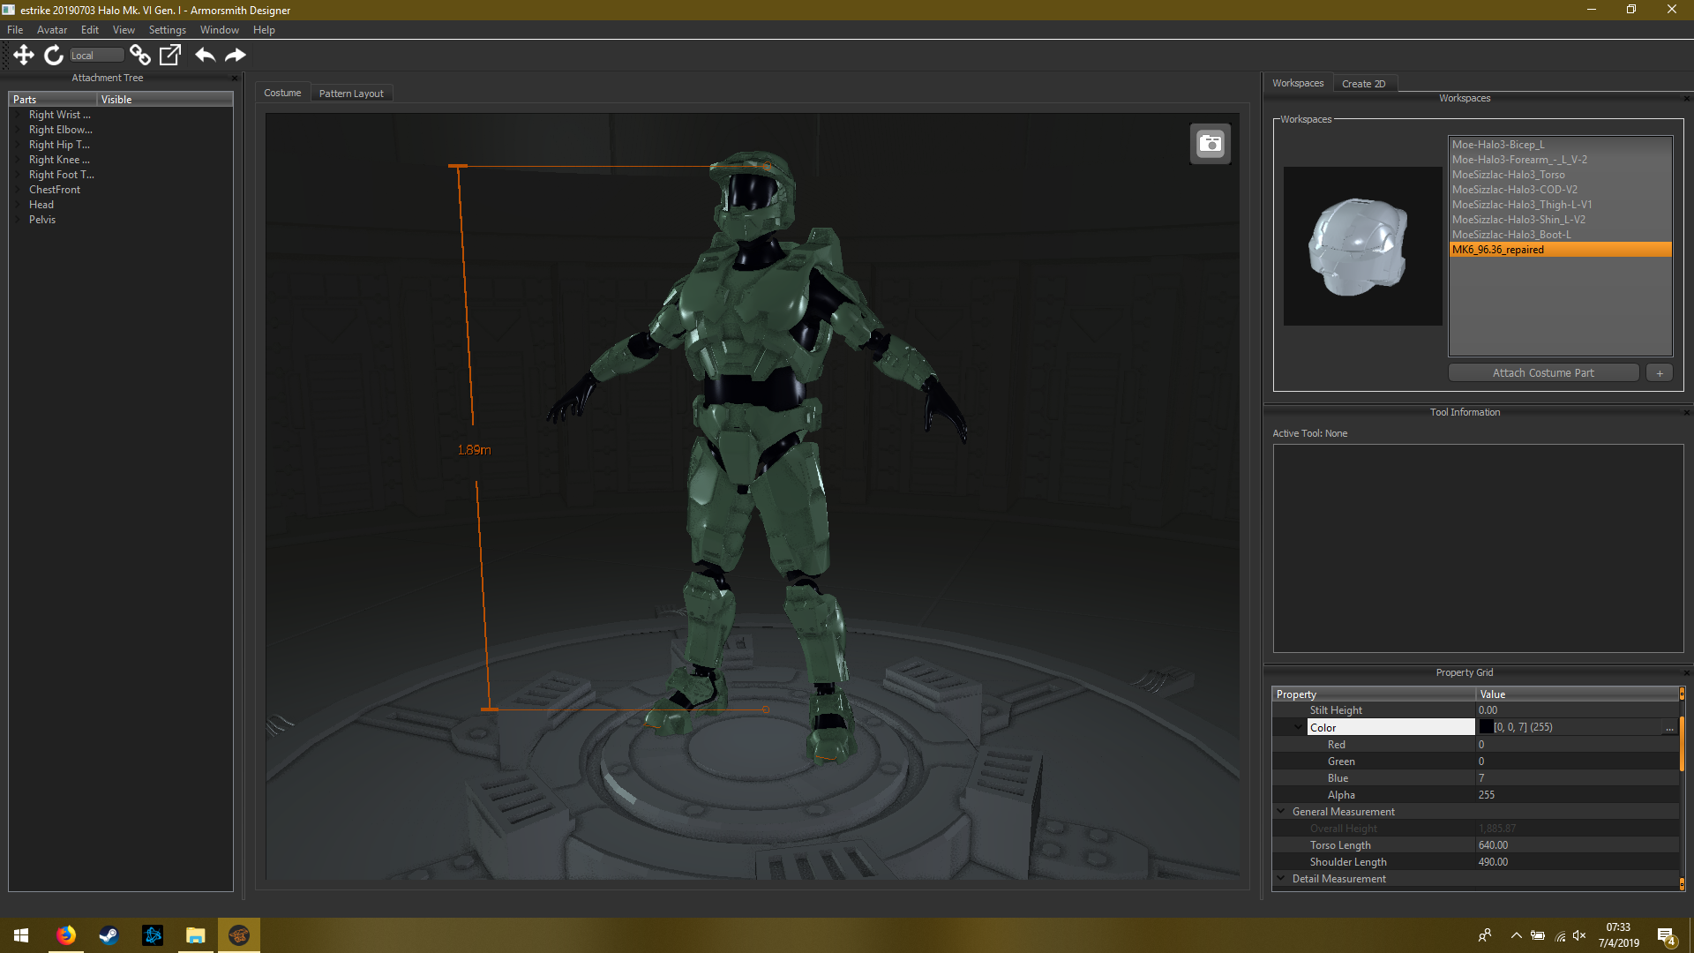
Task: Click the Redo arrow icon
Action: tap(235, 55)
